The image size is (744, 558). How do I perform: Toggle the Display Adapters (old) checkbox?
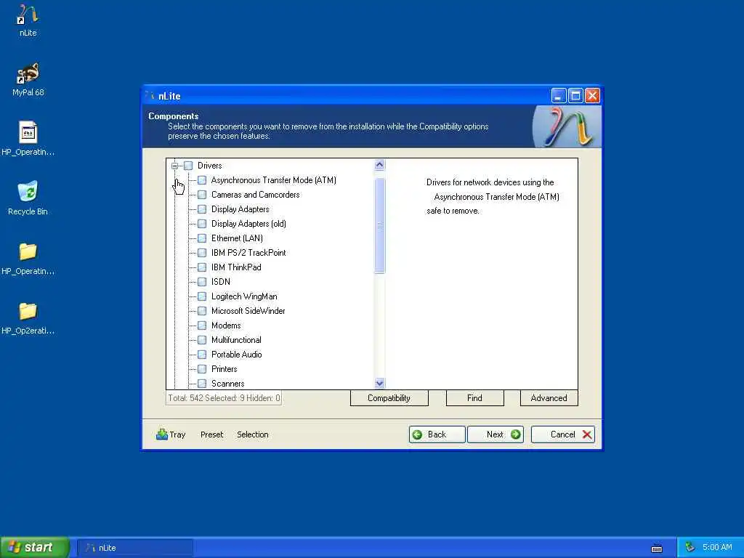(x=202, y=224)
